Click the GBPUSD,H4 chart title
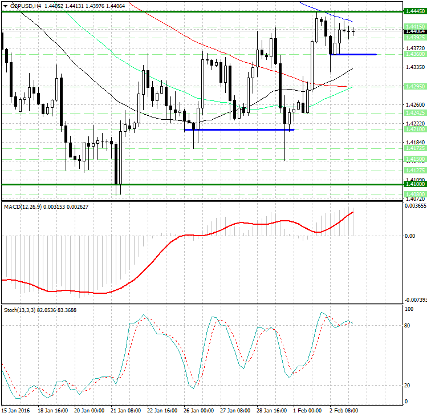 (25, 6)
